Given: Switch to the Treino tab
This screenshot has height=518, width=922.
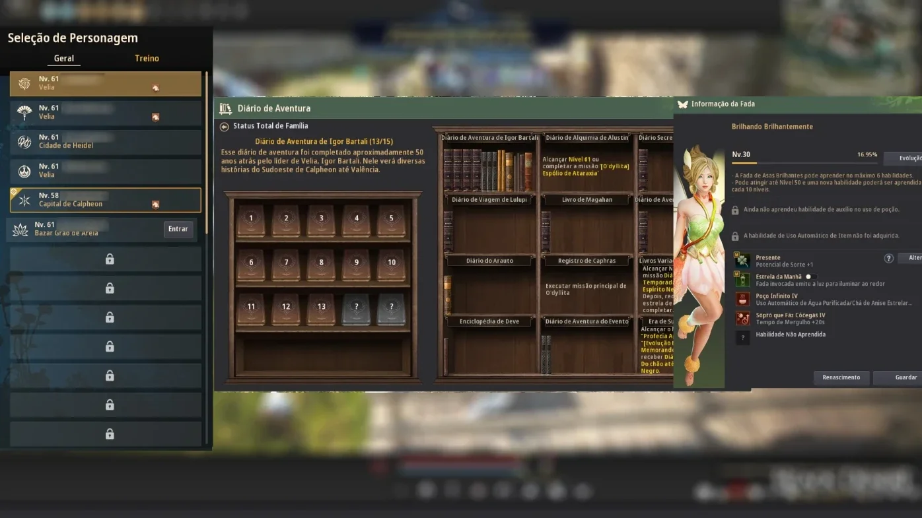Looking at the screenshot, I should coord(147,58).
